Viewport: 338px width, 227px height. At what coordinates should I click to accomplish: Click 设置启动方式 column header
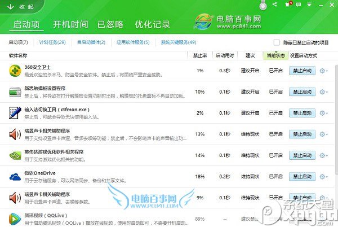click(x=303, y=55)
